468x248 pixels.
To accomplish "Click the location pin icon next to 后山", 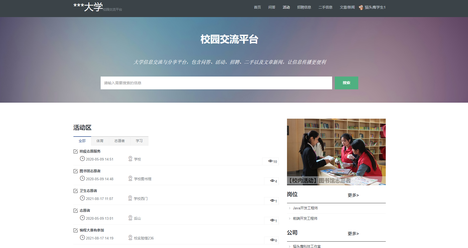I will point(131,218).
